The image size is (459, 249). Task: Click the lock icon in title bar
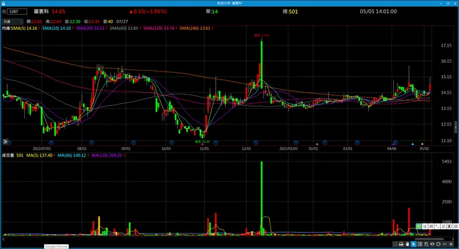point(4,3)
